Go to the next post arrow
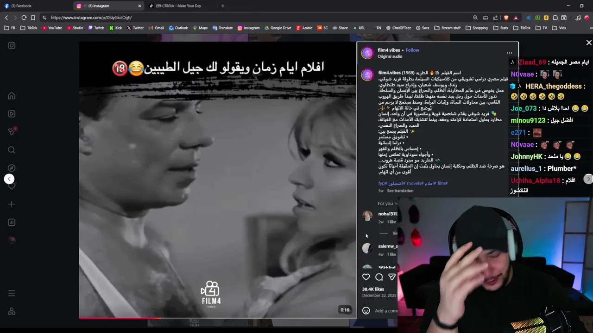This screenshot has height=333, width=593. 588,179
